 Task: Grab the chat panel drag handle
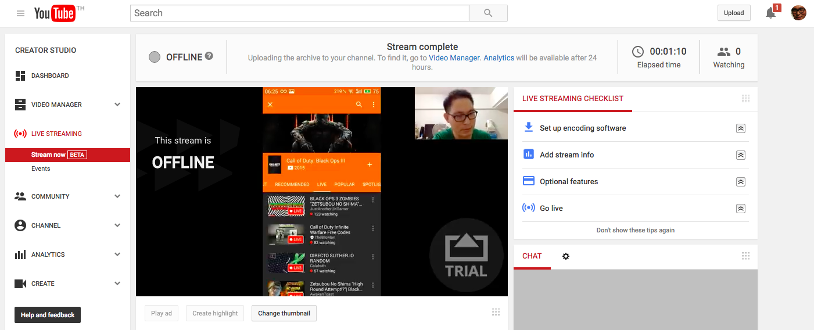(x=746, y=256)
